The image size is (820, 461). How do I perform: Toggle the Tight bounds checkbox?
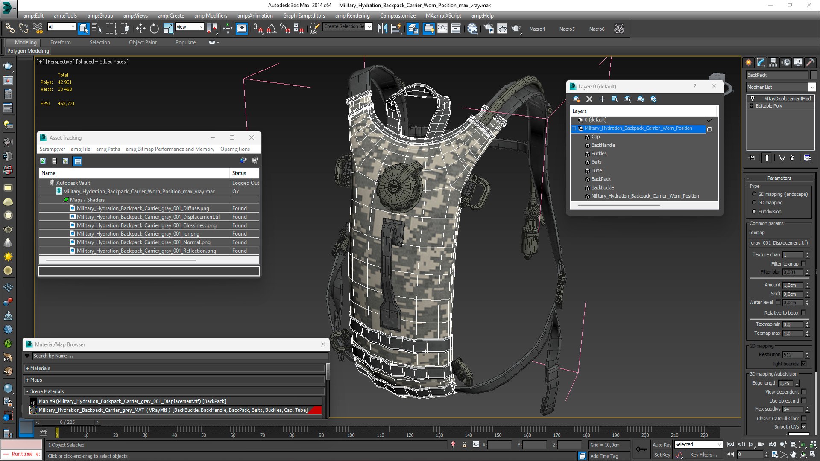pos(804,364)
